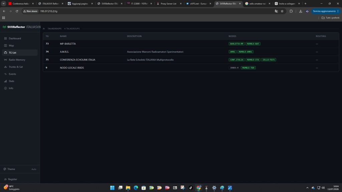Open TikTok from the taskbar
The width and height of the screenshot is (342, 192).
tap(191, 188)
